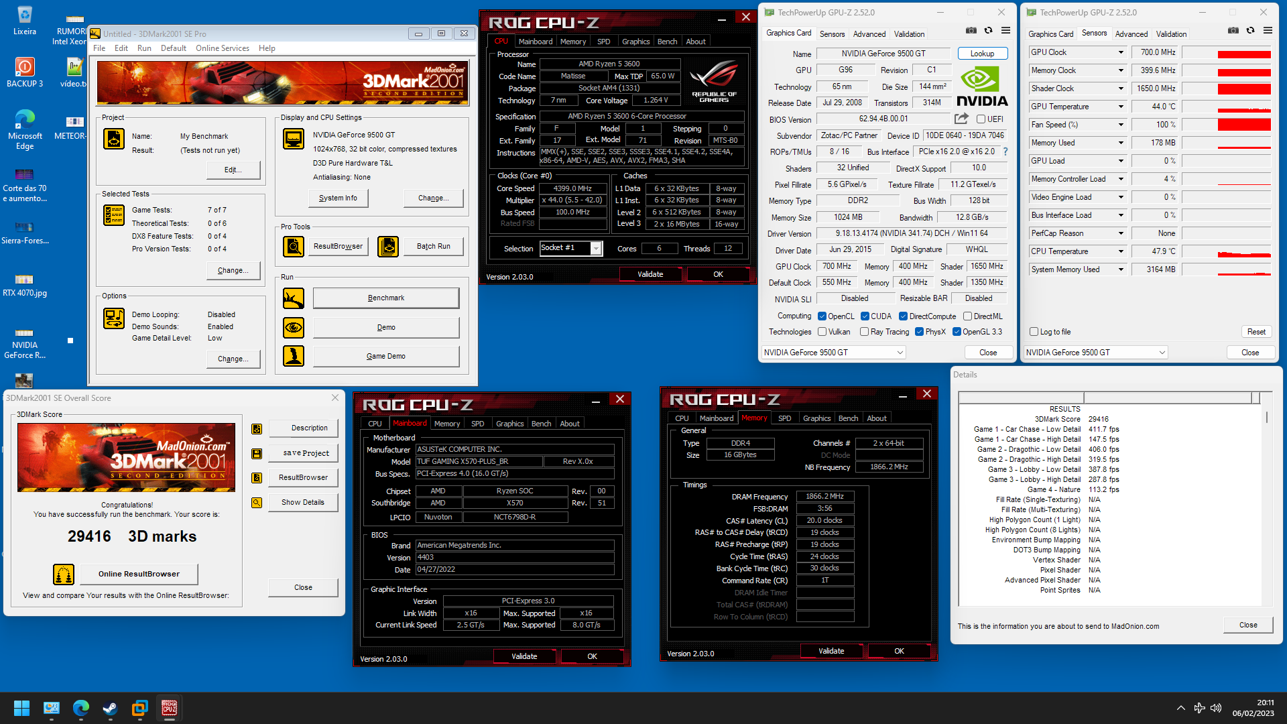Screen dimensions: 1287x724
Task: Toggle the Ray Tracing checkbox
Action: [x=865, y=332]
